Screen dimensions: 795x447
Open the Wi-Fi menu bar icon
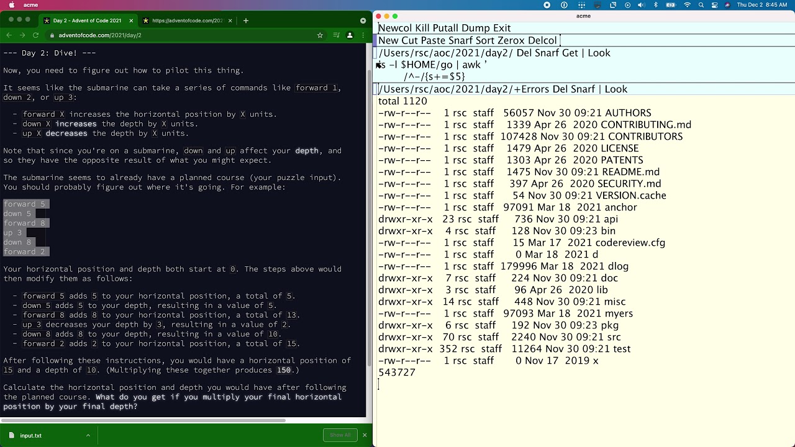687,5
